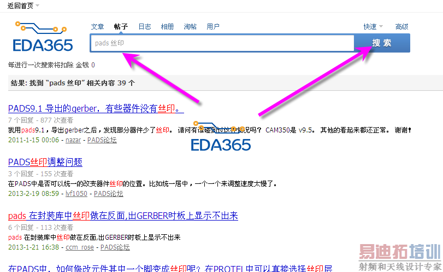443x272 pixels.
Task: Open result 'PADS9.1 导出的gerber，有些器件没有丝印'
Action: coord(96,108)
